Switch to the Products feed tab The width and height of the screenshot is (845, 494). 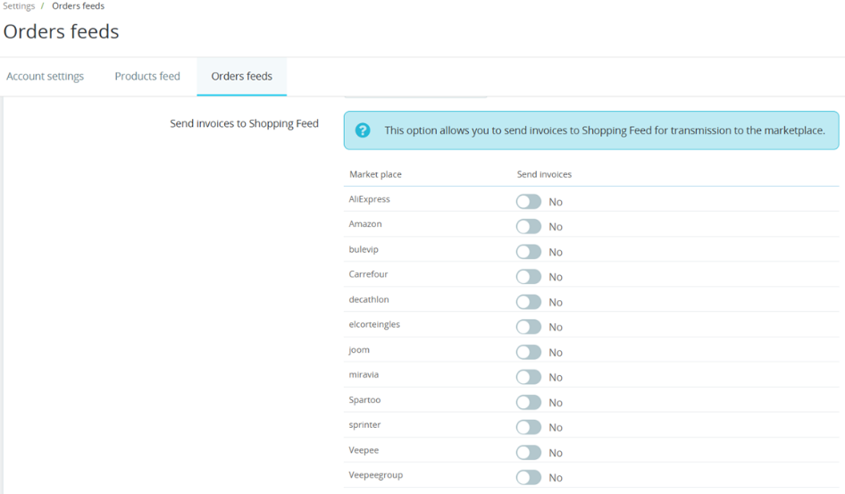(147, 77)
